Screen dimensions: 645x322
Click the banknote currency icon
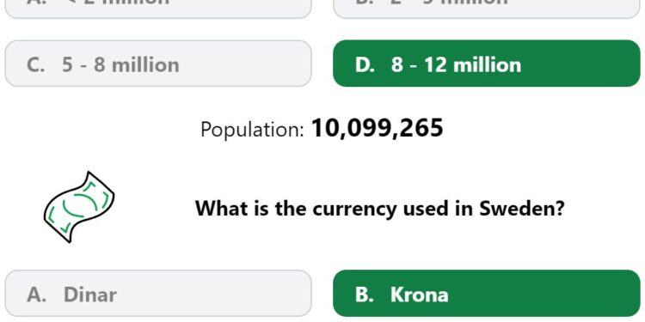pyautogui.click(x=79, y=207)
